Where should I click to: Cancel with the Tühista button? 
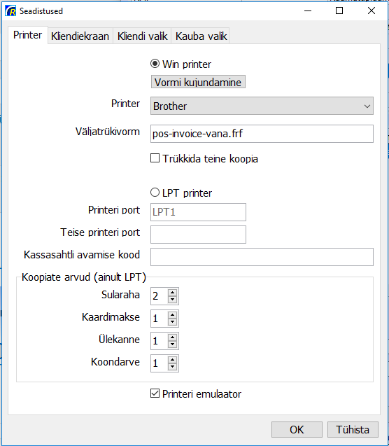click(353, 429)
